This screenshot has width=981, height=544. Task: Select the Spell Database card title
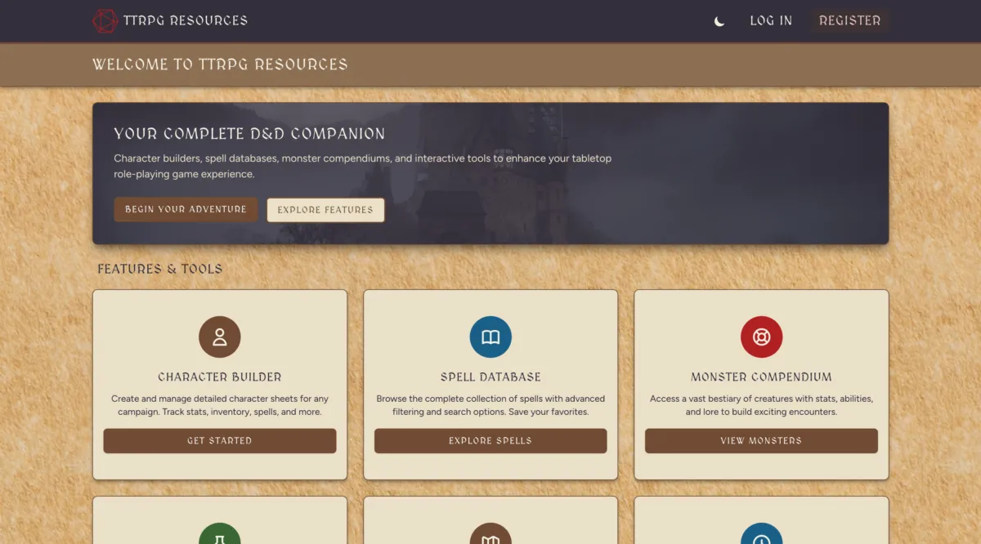[x=490, y=377]
